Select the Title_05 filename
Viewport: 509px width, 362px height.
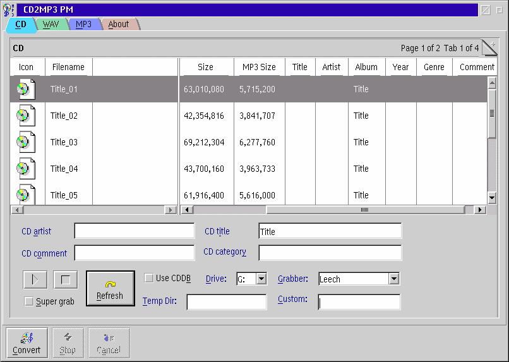[64, 195]
